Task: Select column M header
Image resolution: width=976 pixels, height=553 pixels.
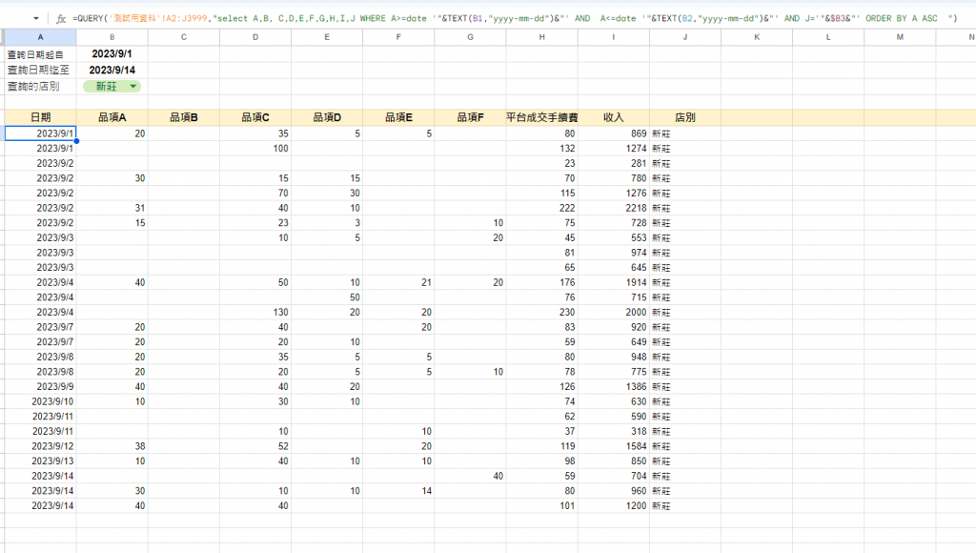Action: pos(900,37)
